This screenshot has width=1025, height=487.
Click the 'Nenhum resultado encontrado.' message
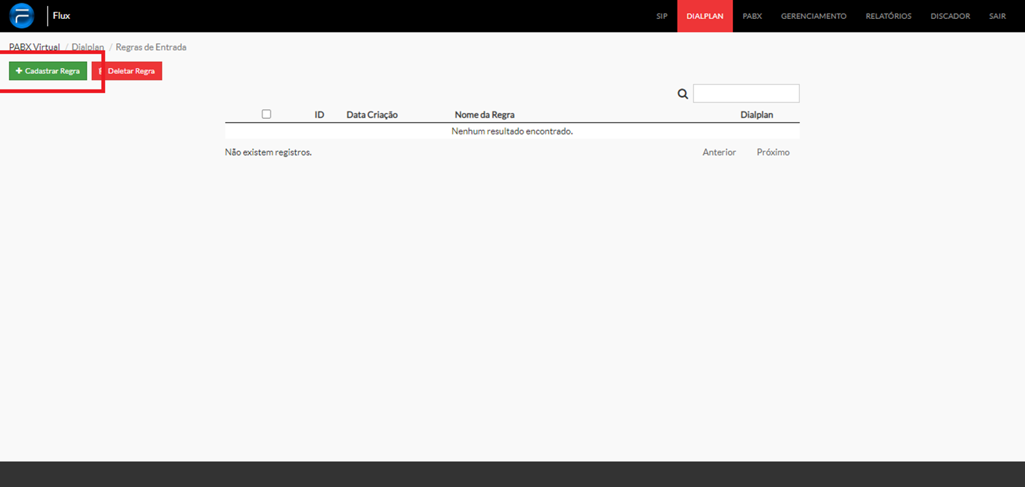tap(512, 131)
